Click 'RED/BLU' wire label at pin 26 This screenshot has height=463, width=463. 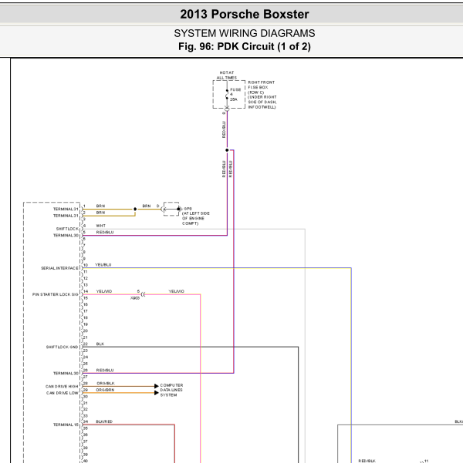tap(105, 370)
